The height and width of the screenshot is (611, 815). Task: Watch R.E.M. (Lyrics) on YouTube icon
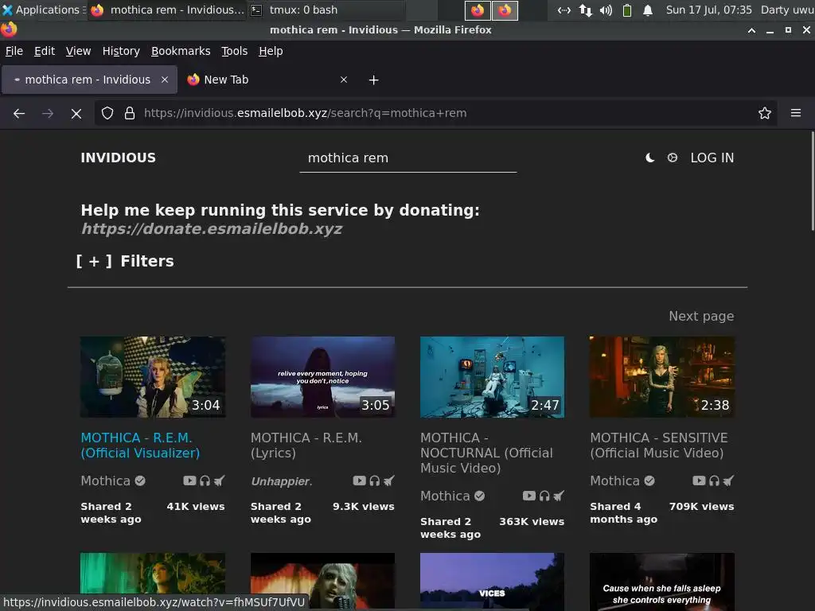coord(359,481)
